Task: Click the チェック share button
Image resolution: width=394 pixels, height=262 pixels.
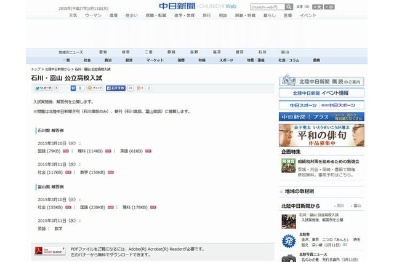Action: pos(95,88)
